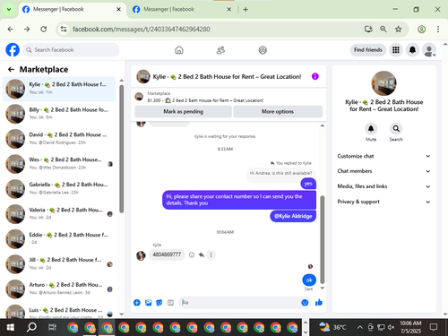The width and height of the screenshot is (448, 336).
Task: Click the chat messages scrollbar
Action: (x=323, y=239)
